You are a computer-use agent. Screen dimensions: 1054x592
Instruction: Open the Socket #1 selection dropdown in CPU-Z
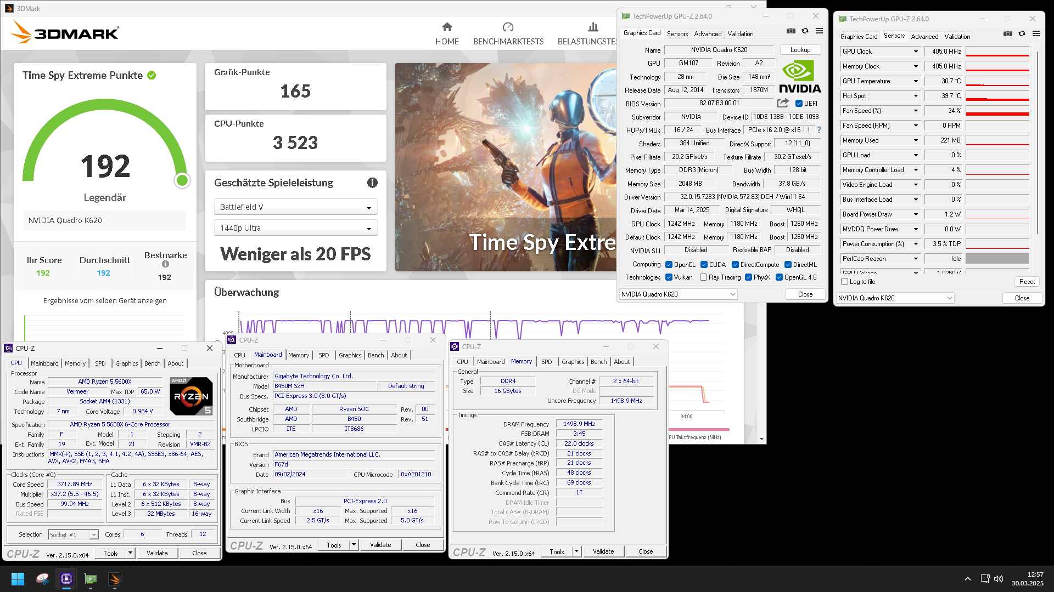pos(73,534)
